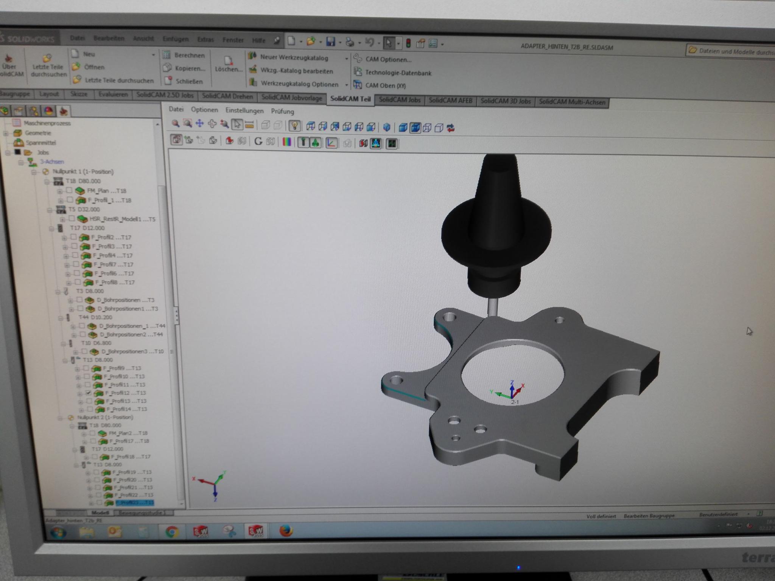Click the coordinate axes display icon
775x581 pixels.
click(331, 143)
